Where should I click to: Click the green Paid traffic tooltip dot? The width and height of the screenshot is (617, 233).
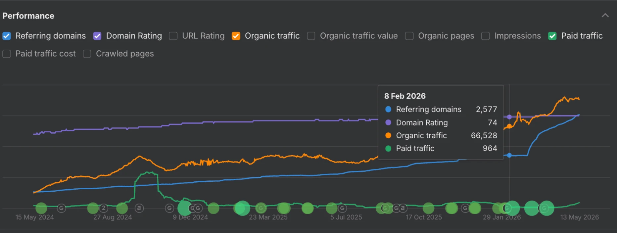388,148
